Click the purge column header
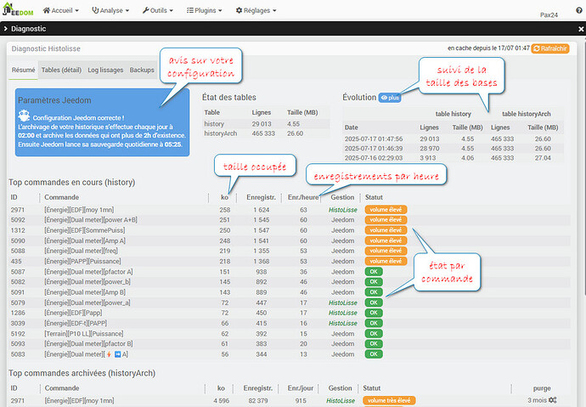The image size is (586, 407). pos(542,388)
